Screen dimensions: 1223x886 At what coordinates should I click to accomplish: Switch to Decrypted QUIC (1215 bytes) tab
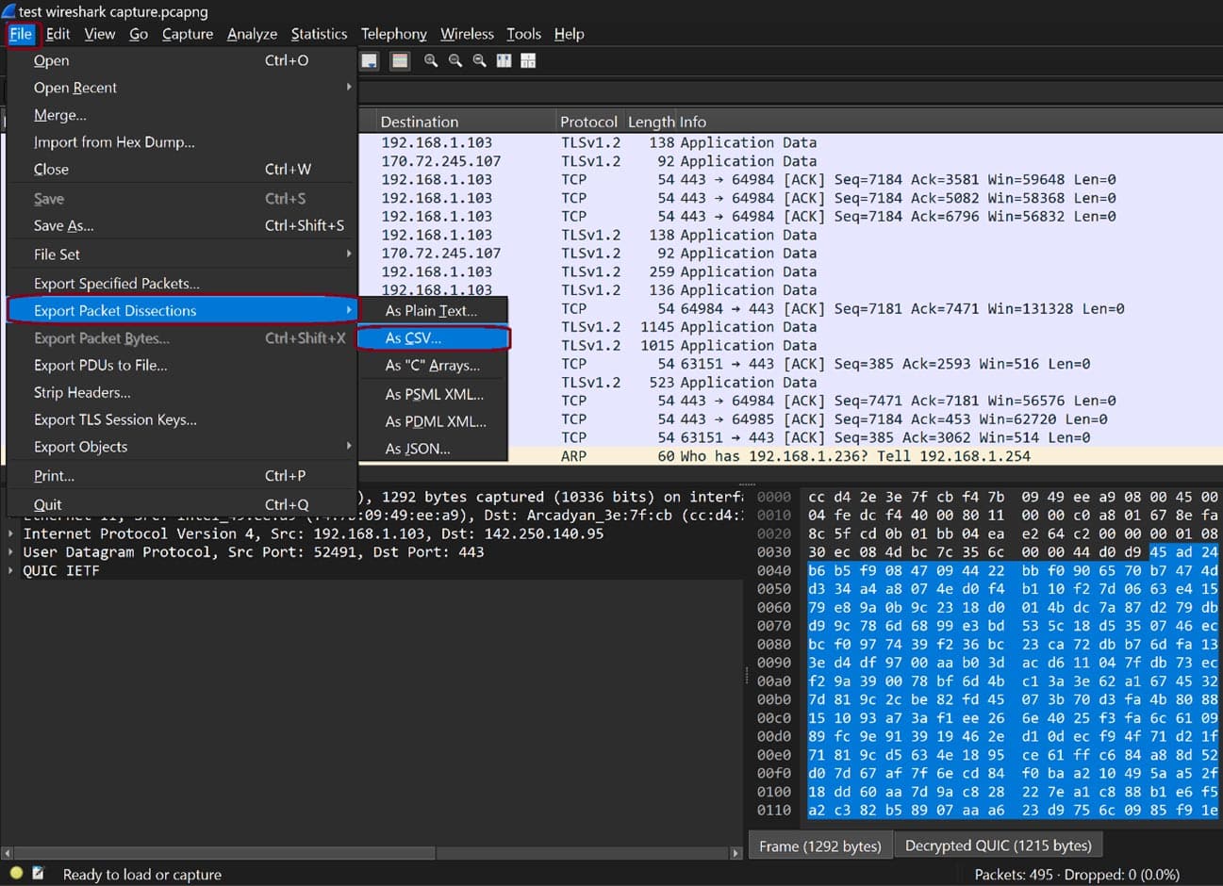(998, 845)
